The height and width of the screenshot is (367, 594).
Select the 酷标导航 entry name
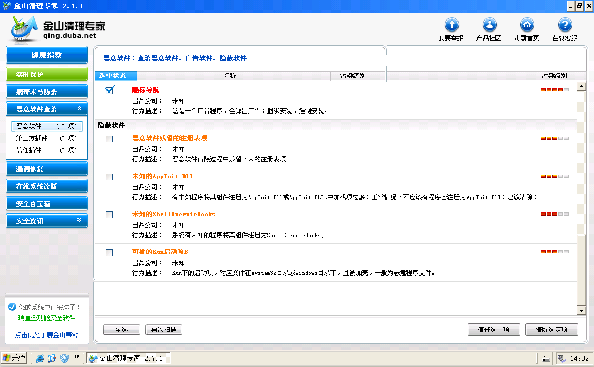(145, 90)
